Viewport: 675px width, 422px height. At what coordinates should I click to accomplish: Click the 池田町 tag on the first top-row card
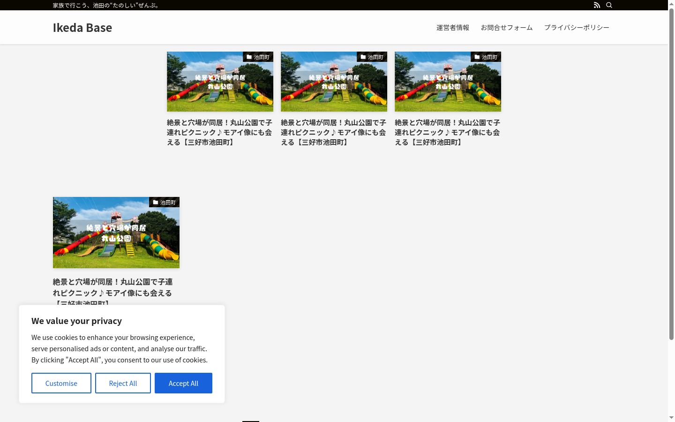point(258,57)
